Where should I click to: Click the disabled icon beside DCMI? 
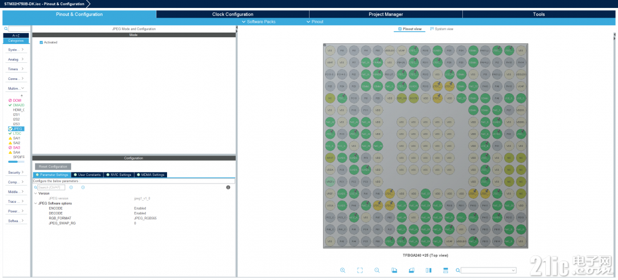[x=10, y=101]
